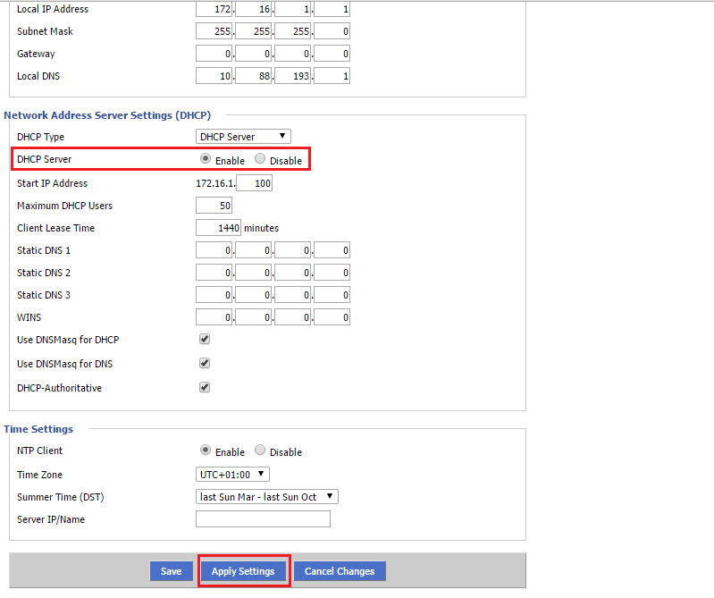
Task: Select the last octet of Gateway
Action: pyautogui.click(x=332, y=54)
